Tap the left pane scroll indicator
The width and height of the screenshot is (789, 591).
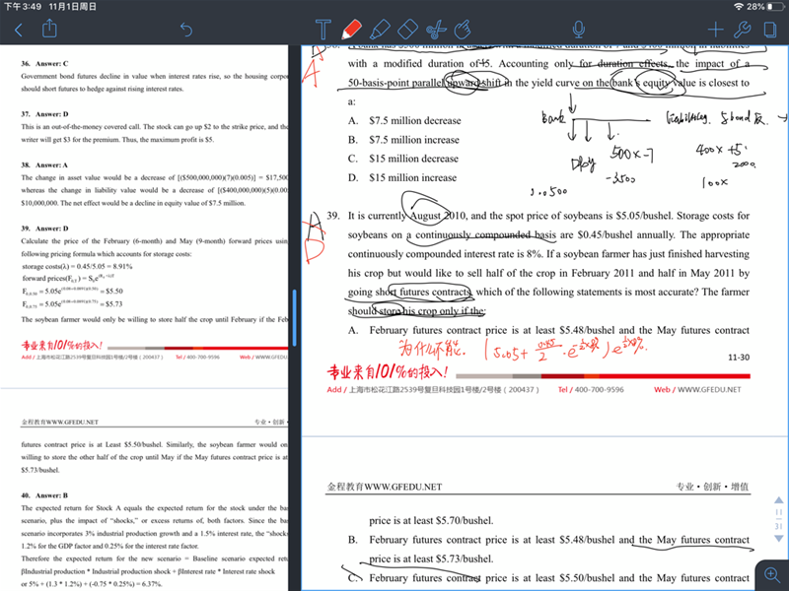pyautogui.click(x=293, y=315)
